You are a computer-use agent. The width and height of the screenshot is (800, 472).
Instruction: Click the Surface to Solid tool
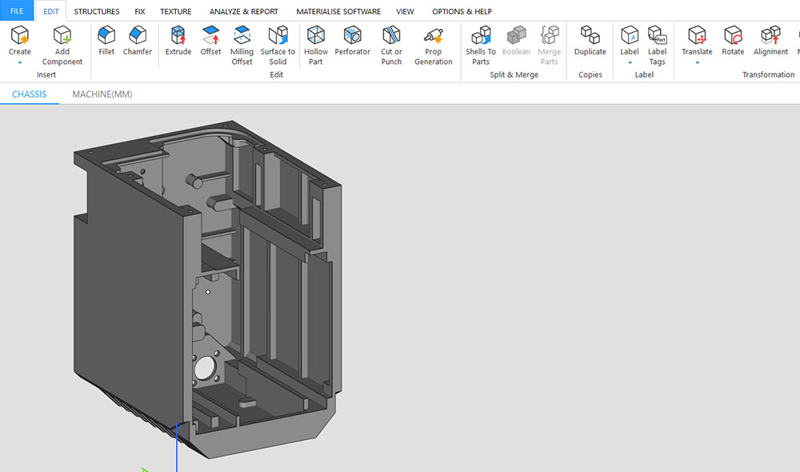pyautogui.click(x=278, y=46)
